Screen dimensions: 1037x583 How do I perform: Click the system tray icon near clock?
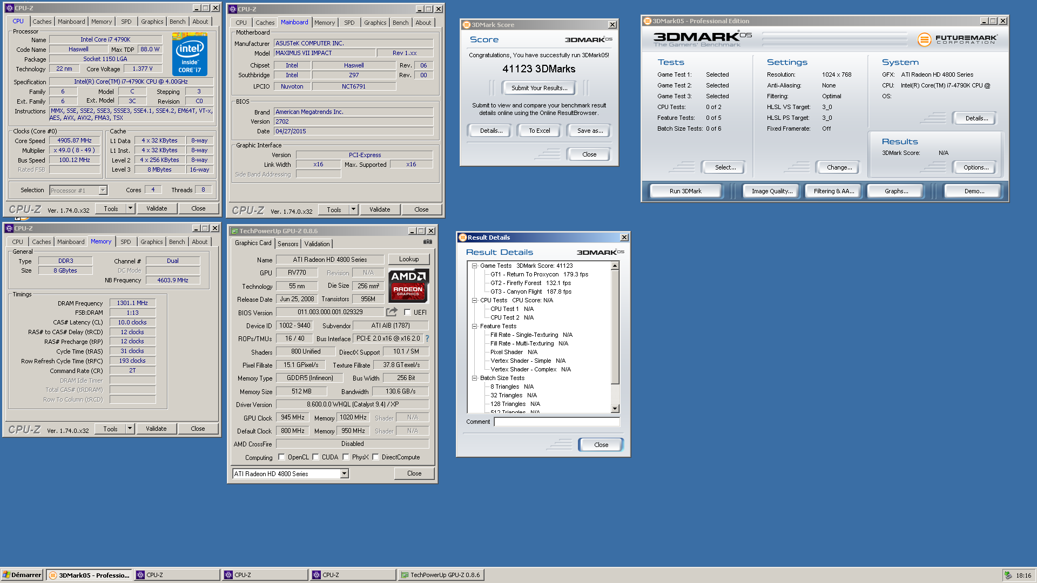pyautogui.click(x=1008, y=575)
